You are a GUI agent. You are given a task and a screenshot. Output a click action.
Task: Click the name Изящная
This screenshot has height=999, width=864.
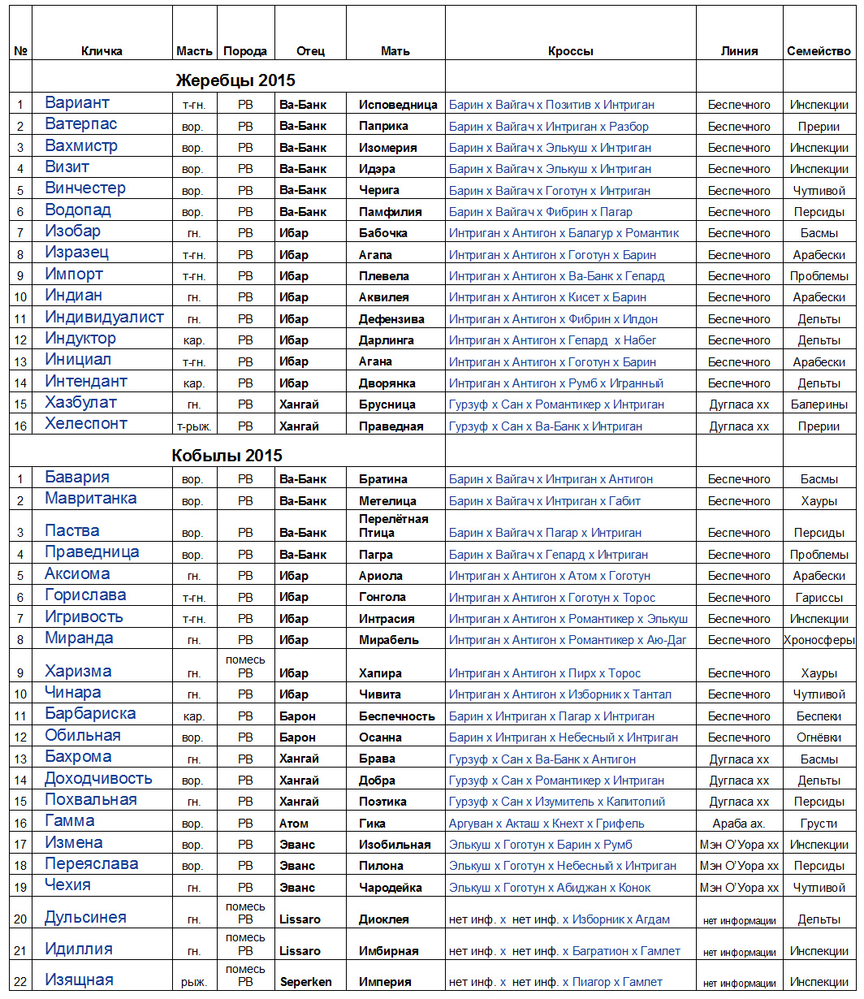pos(79,980)
